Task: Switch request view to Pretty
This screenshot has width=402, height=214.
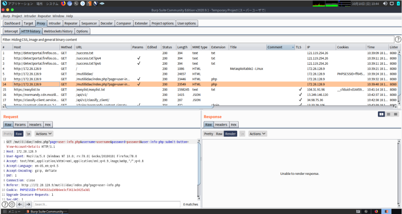Action: pyautogui.click(x=8, y=134)
